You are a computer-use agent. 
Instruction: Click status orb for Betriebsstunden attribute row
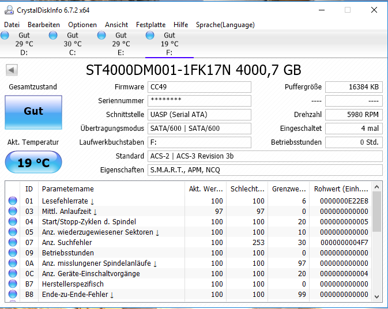click(13, 253)
